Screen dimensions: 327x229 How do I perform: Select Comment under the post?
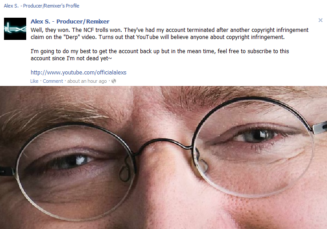tap(53, 81)
